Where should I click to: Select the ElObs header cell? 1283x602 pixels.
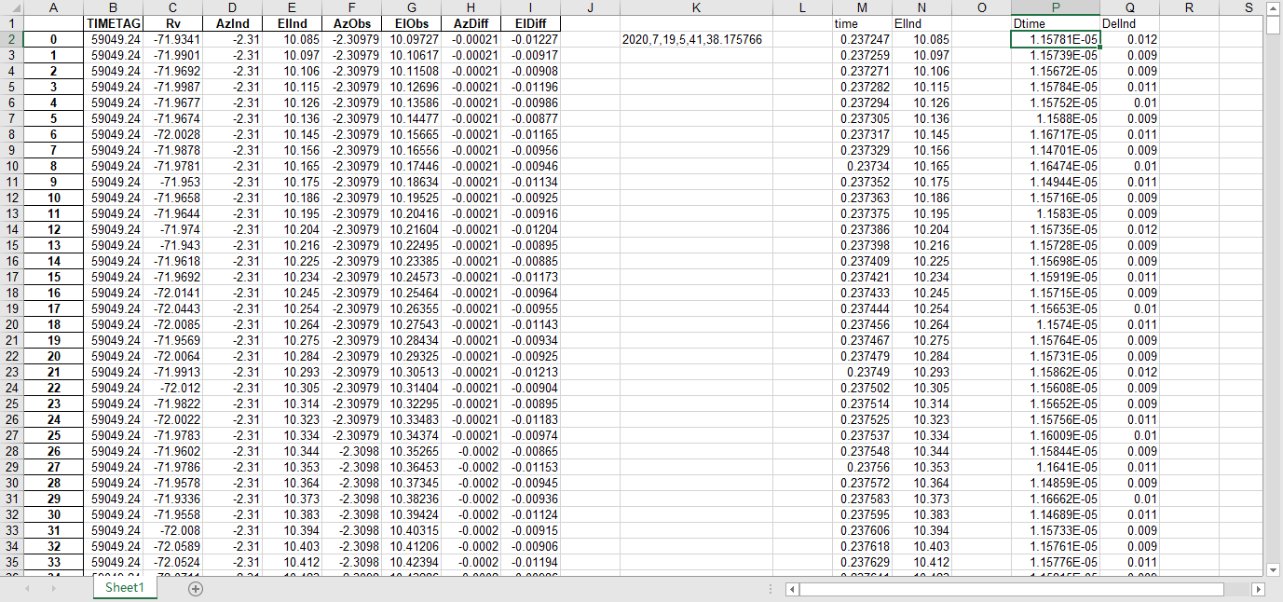click(411, 23)
